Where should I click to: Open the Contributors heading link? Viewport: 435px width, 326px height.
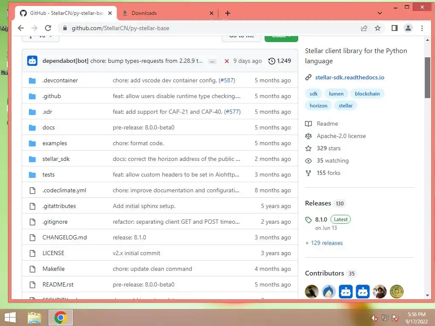point(324,273)
